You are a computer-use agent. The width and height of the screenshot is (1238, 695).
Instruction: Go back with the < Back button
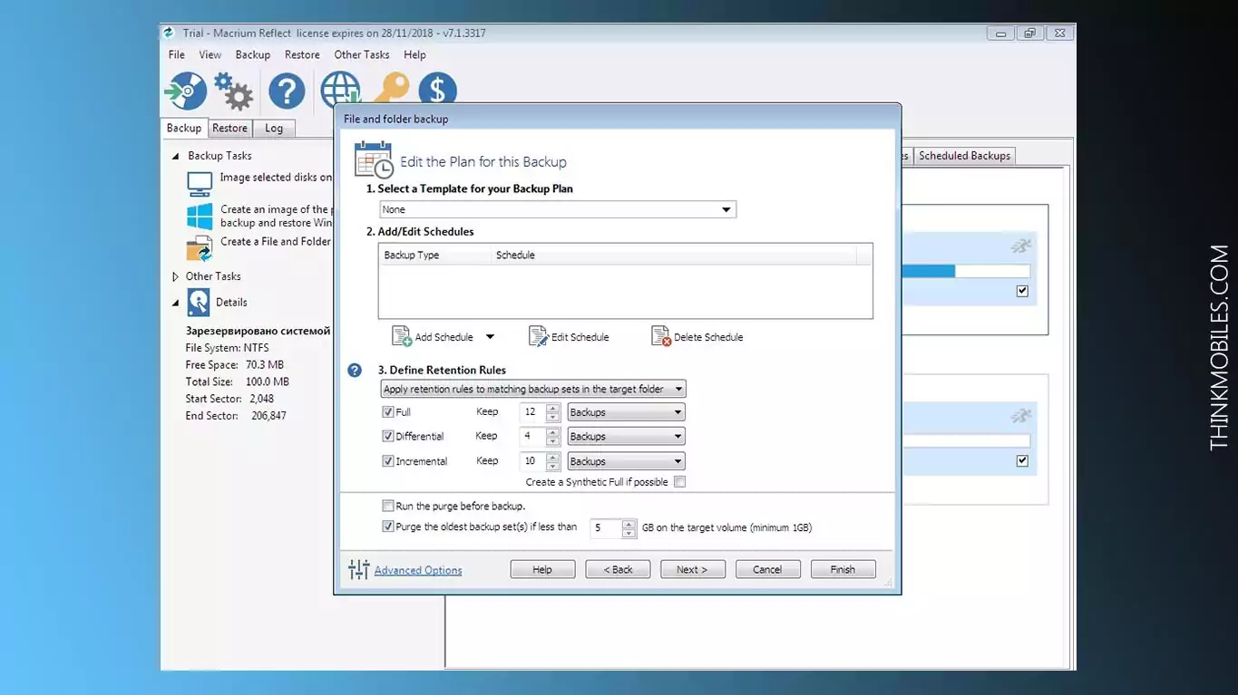coord(618,570)
